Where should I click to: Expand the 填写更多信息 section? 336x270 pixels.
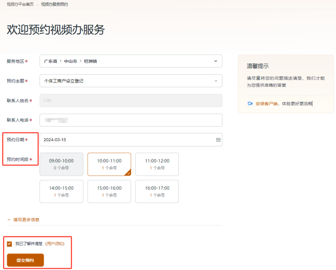23,220
